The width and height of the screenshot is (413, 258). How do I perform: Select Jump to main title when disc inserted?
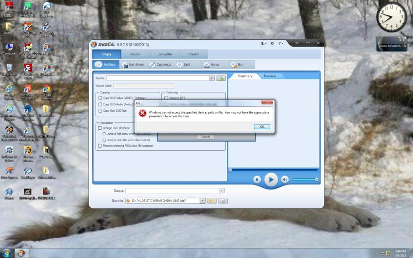pos(104,140)
